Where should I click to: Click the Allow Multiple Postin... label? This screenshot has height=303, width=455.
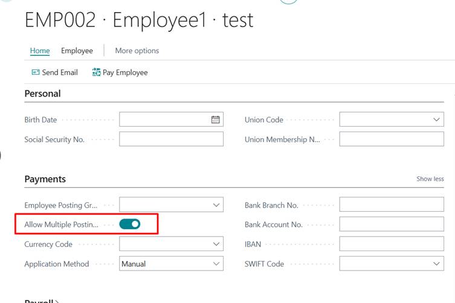[x=61, y=225]
